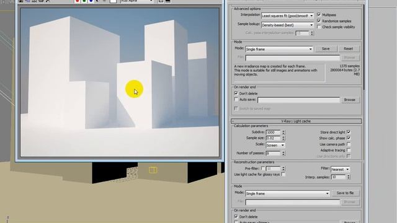The height and width of the screenshot is (223, 397).
Task: Open the Scale dropdown set to Screen
Action: click(275, 146)
